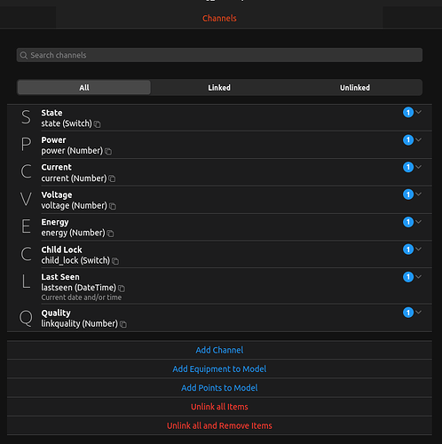Copy the energy channel ID
The image size is (442, 444).
click(110, 234)
